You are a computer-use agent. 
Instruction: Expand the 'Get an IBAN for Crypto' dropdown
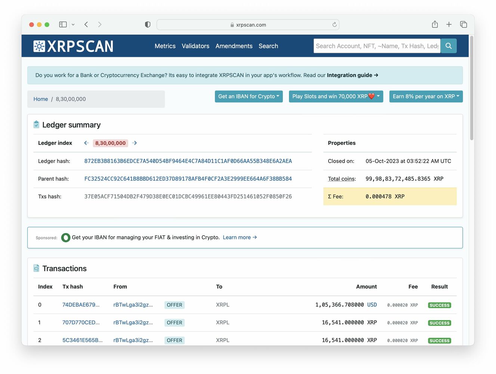(x=249, y=96)
